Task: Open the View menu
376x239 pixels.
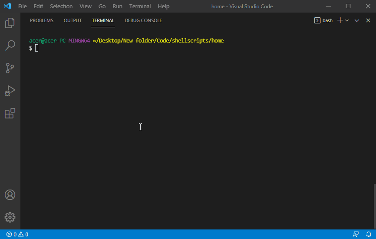Action: tap(86, 6)
